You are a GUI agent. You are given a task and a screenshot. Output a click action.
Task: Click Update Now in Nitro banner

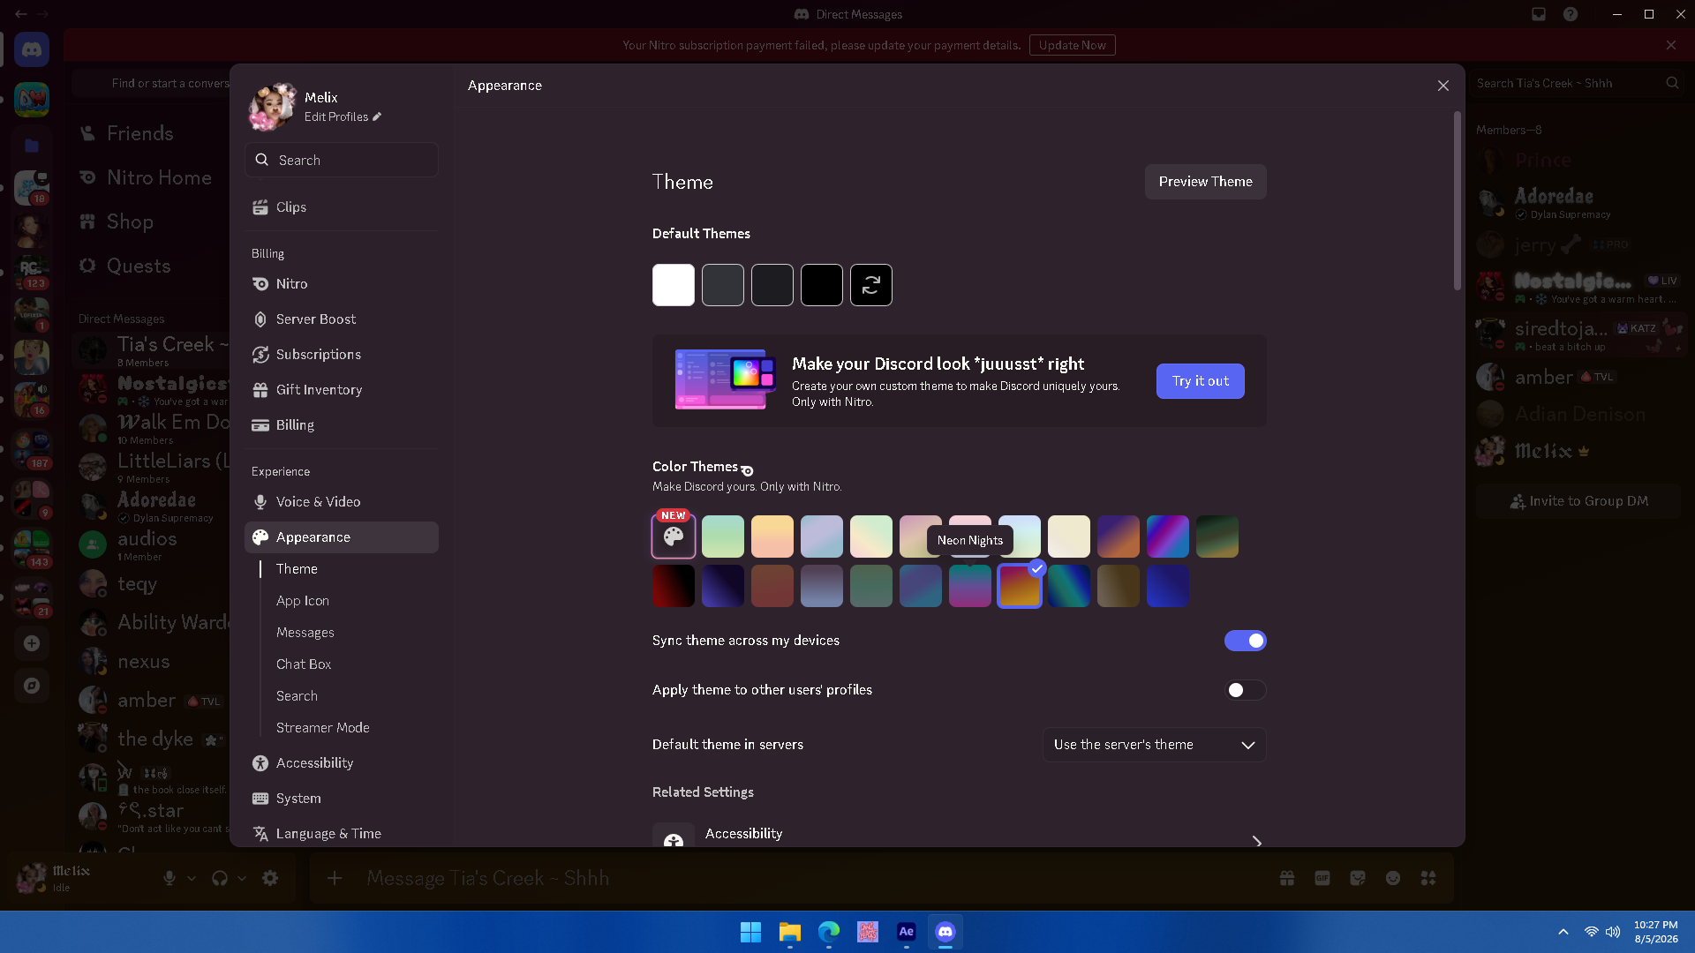(1073, 45)
